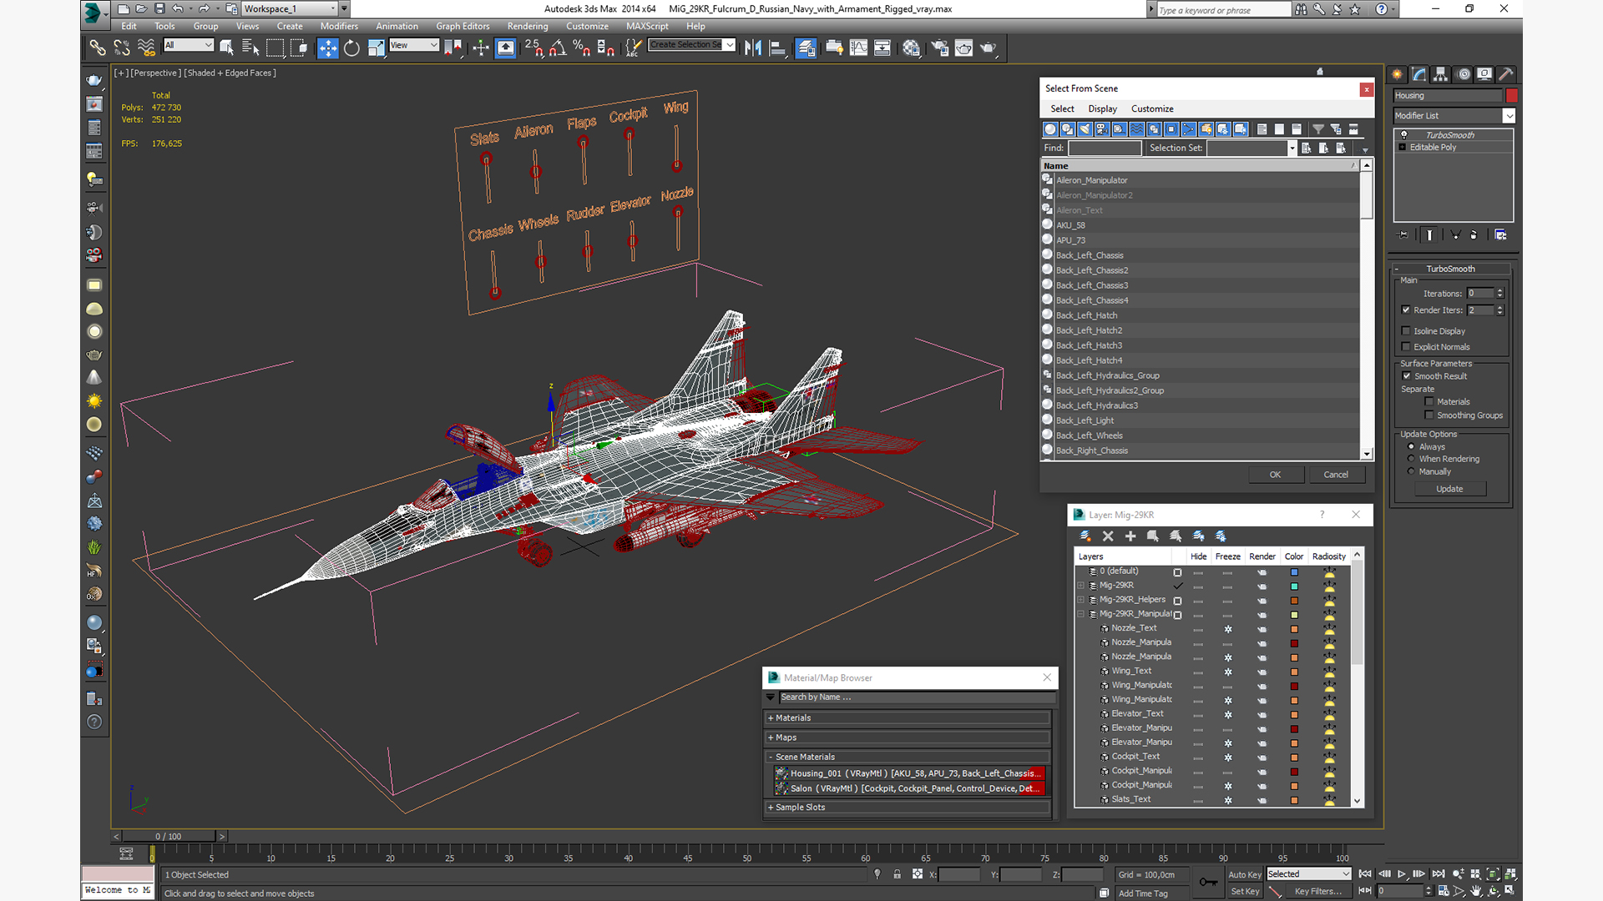Open the Material Editor icon
The height and width of the screenshot is (901, 1603).
pyautogui.click(x=911, y=48)
